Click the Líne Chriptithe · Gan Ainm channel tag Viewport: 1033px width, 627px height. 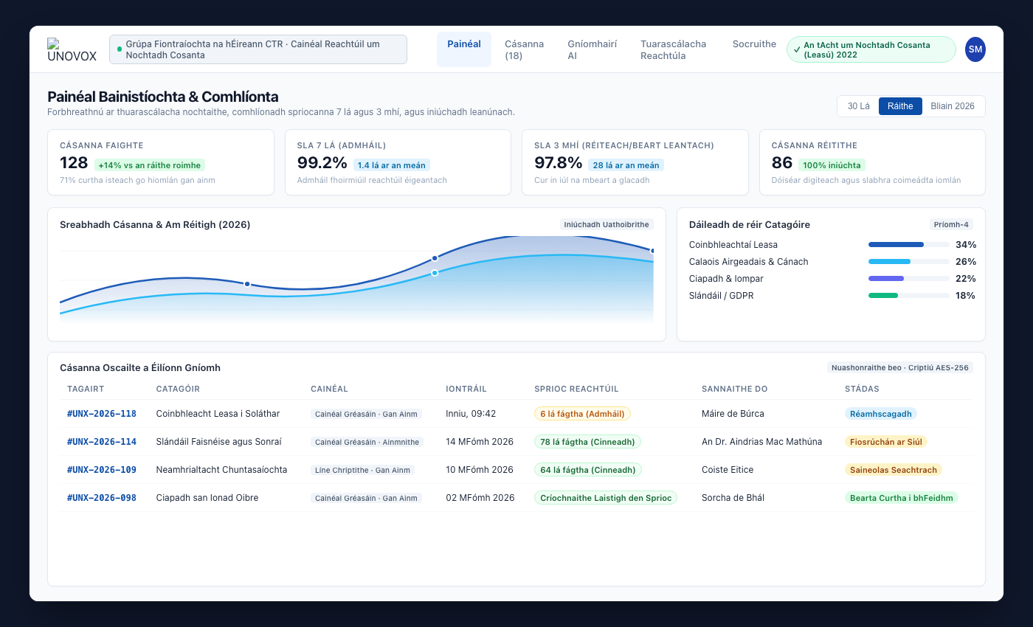[x=362, y=470]
